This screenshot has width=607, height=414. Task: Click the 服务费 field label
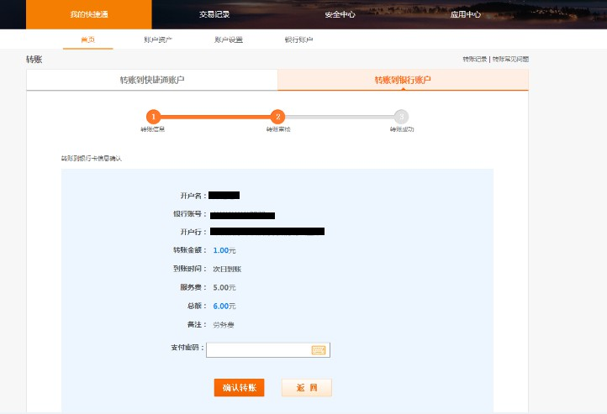pos(193,287)
